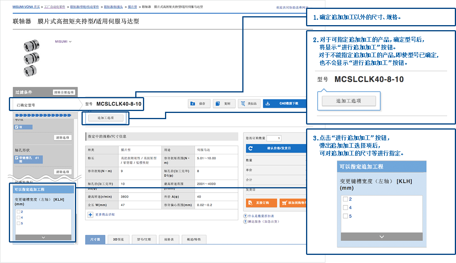Click the blue arrow progress bar under 已确定型号
This screenshot has width=456, height=263.
[43, 115]
